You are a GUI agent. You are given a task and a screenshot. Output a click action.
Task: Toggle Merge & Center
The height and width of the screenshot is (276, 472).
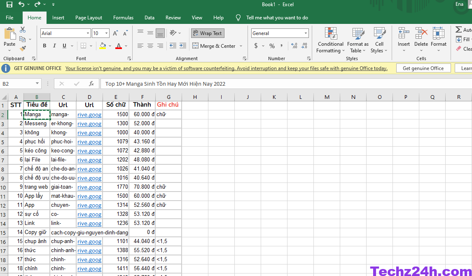[214, 46]
